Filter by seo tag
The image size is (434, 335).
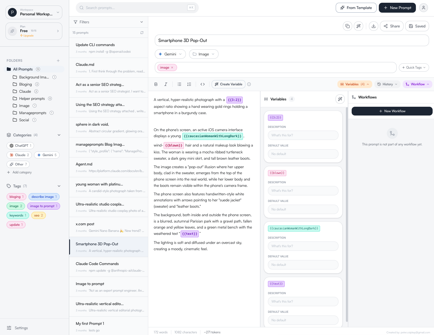(38, 215)
